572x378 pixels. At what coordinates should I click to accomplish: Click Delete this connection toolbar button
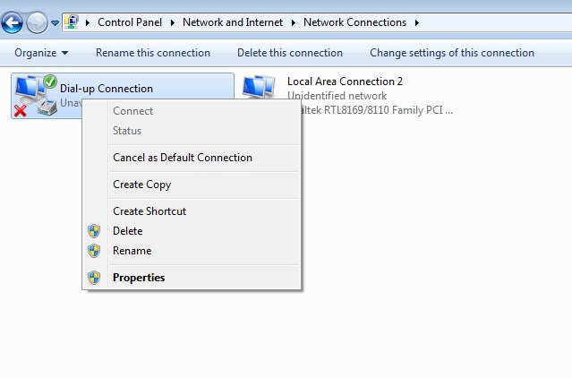tap(290, 53)
